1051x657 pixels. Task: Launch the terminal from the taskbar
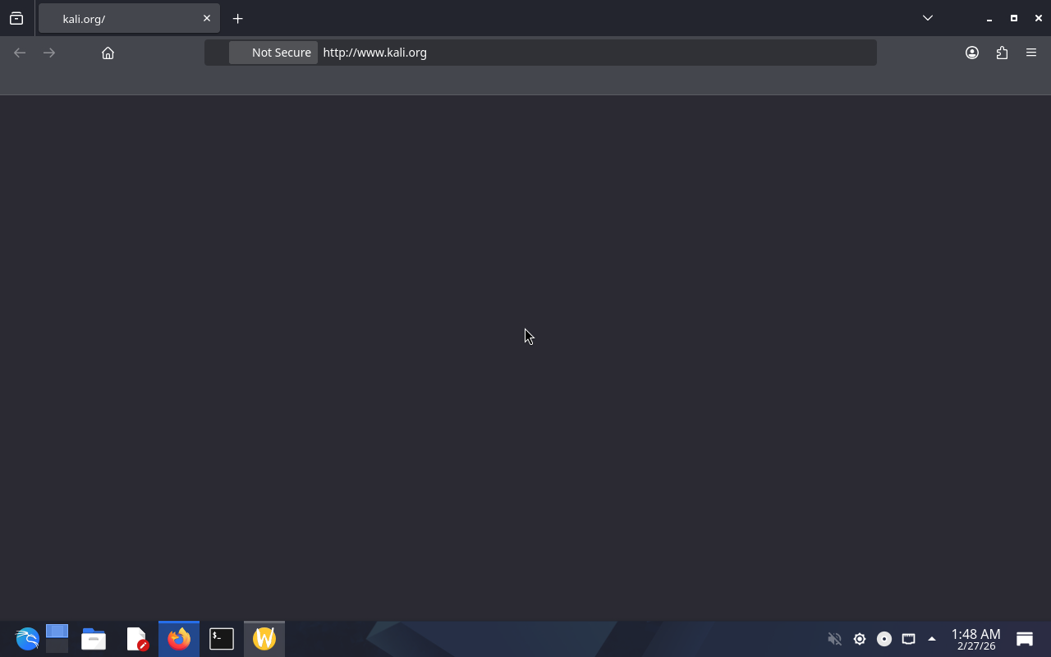tap(222, 639)
